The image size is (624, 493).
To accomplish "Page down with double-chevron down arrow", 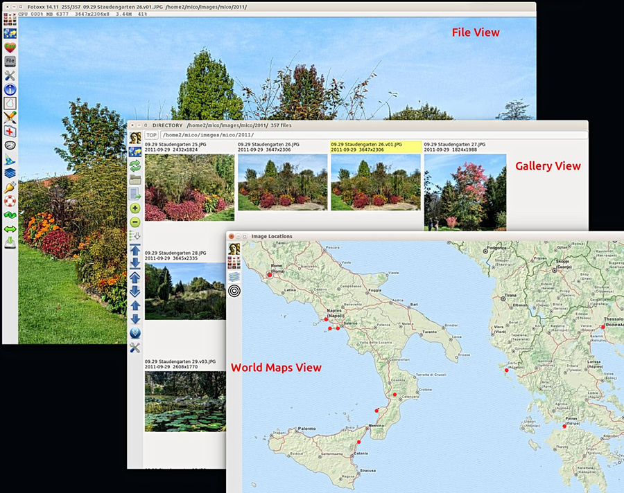I will click(135, 291).
